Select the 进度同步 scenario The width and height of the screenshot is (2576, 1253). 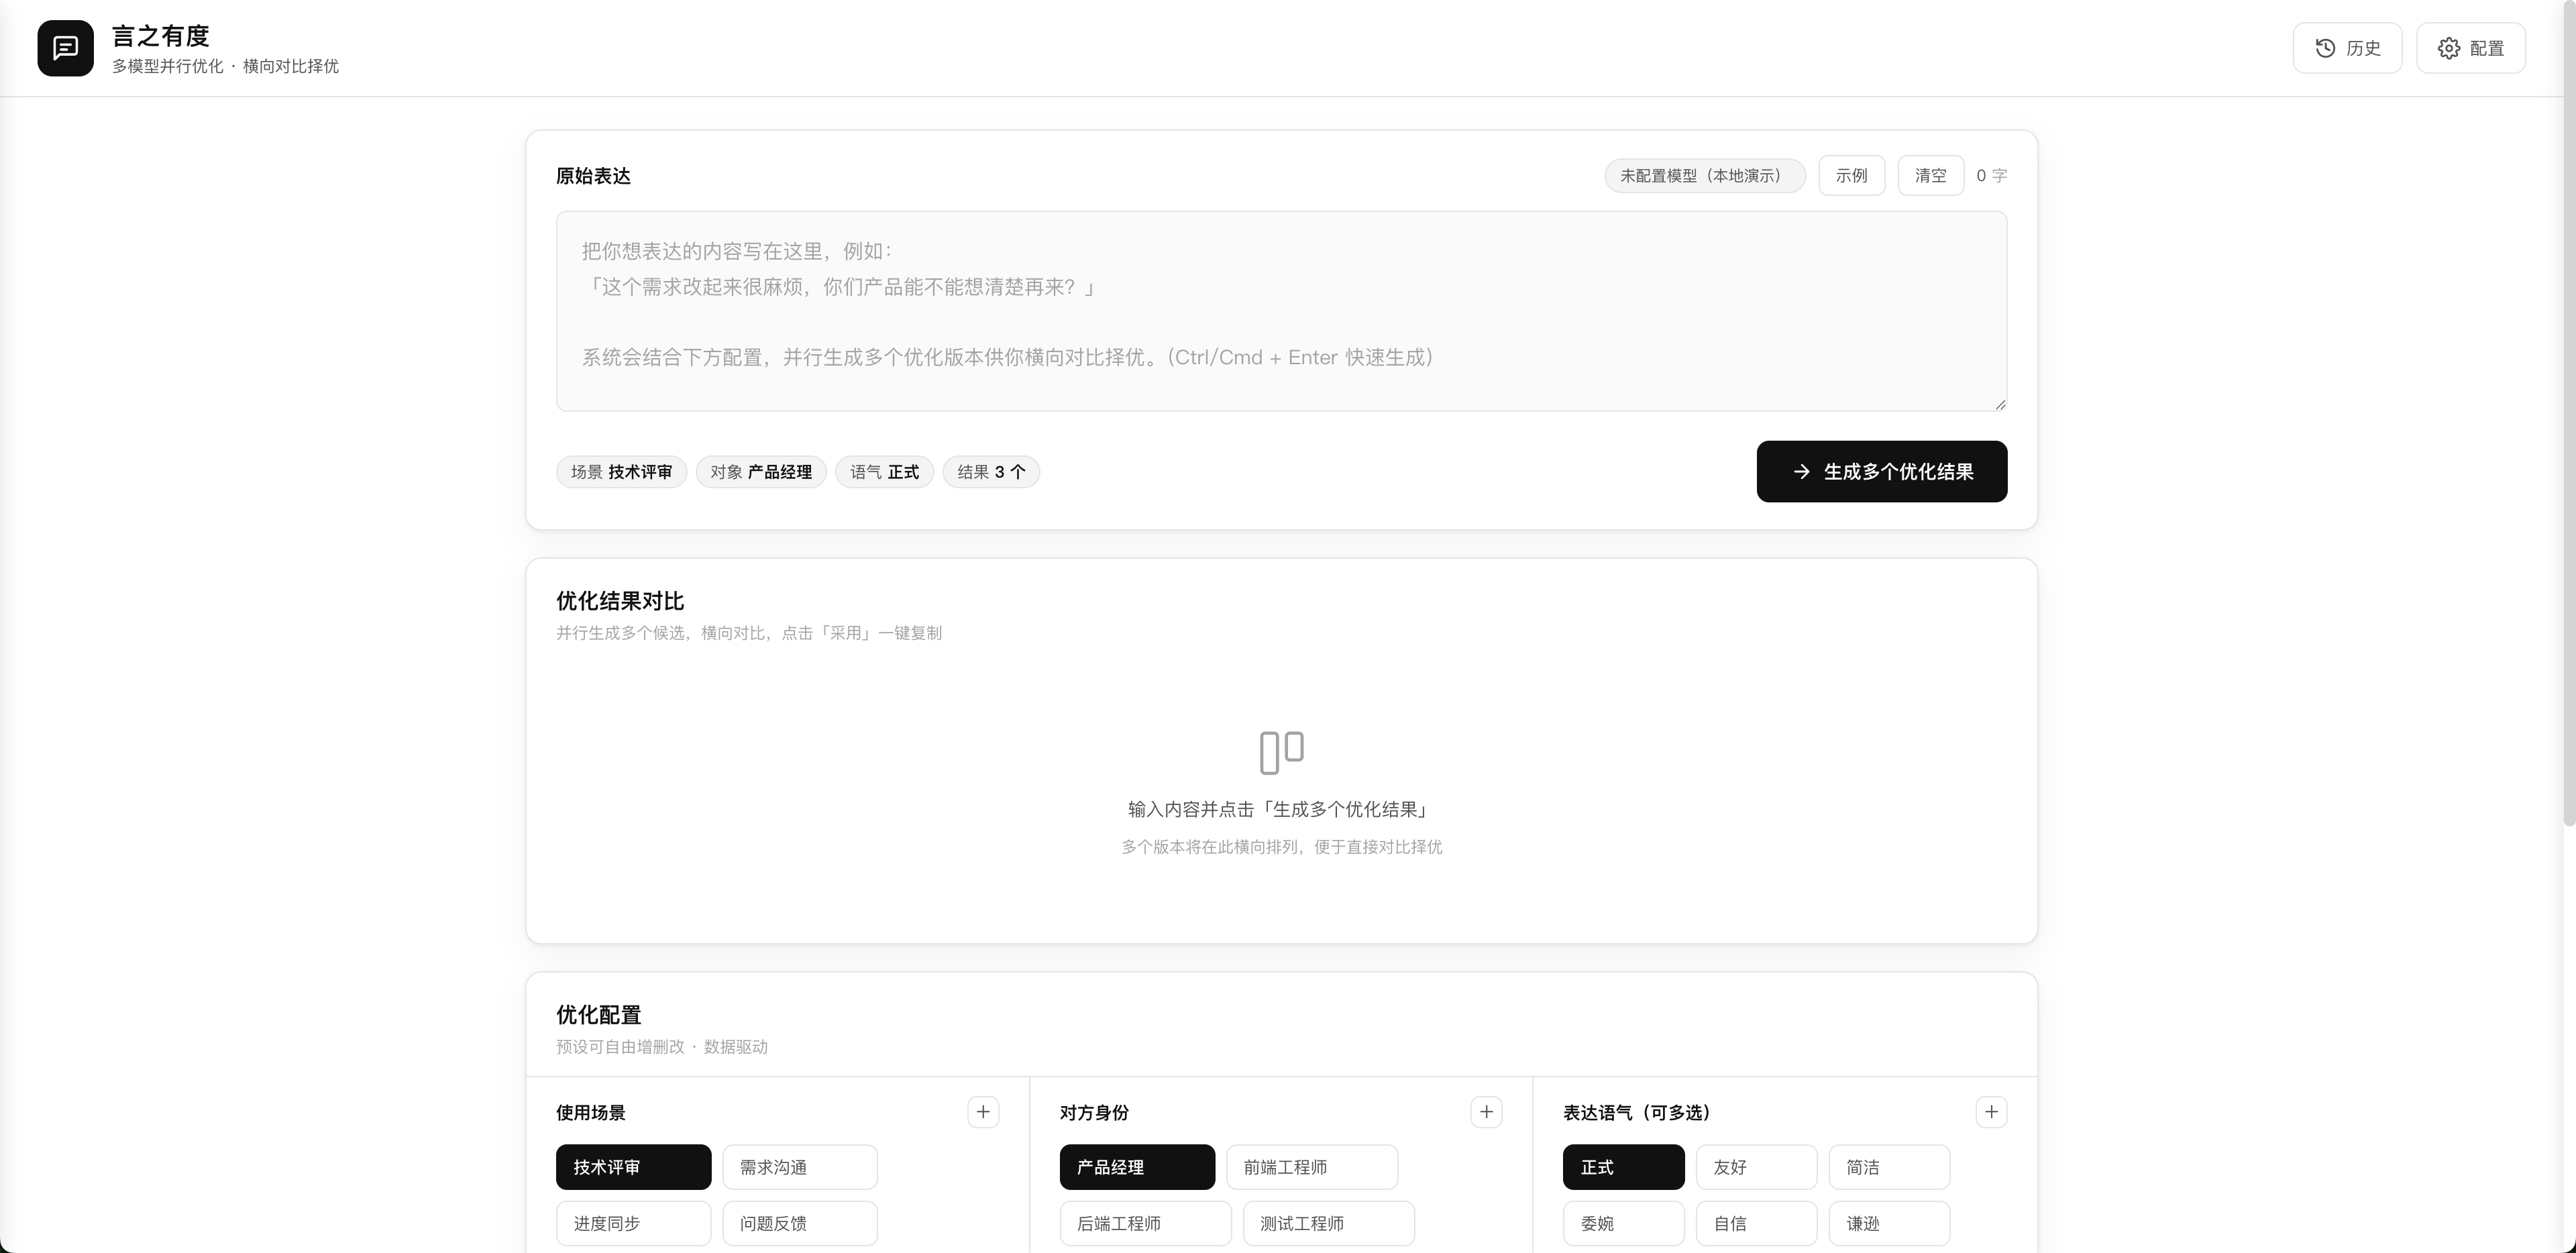[633, 1223]
